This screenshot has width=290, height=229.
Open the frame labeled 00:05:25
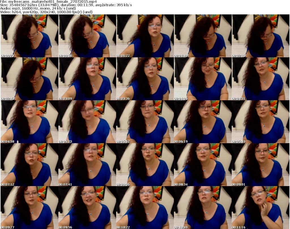(87, 122)
